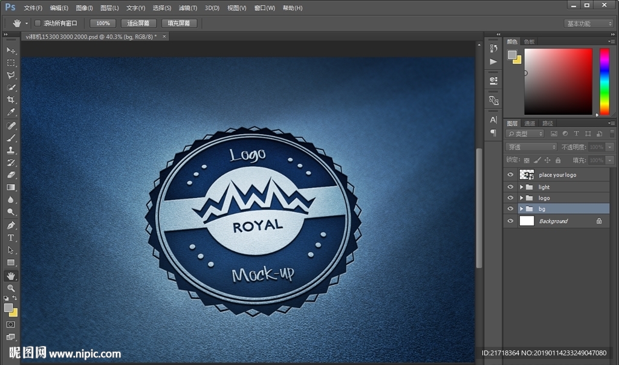619x365 pixels.
Task: Select the Rectangle shape tool
Action: click(x=11, y=262)
